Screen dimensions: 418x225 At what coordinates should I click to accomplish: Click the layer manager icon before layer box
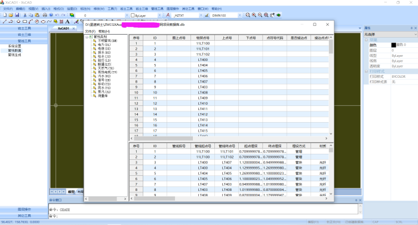72,15
